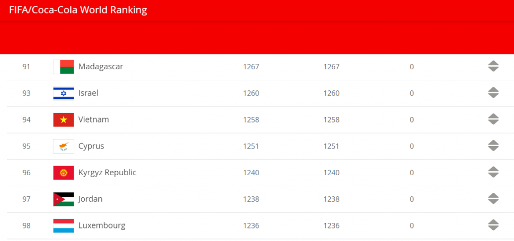Expand the Jordan row details arrow
Screen dimensions: 514x241
coord(493,199)
